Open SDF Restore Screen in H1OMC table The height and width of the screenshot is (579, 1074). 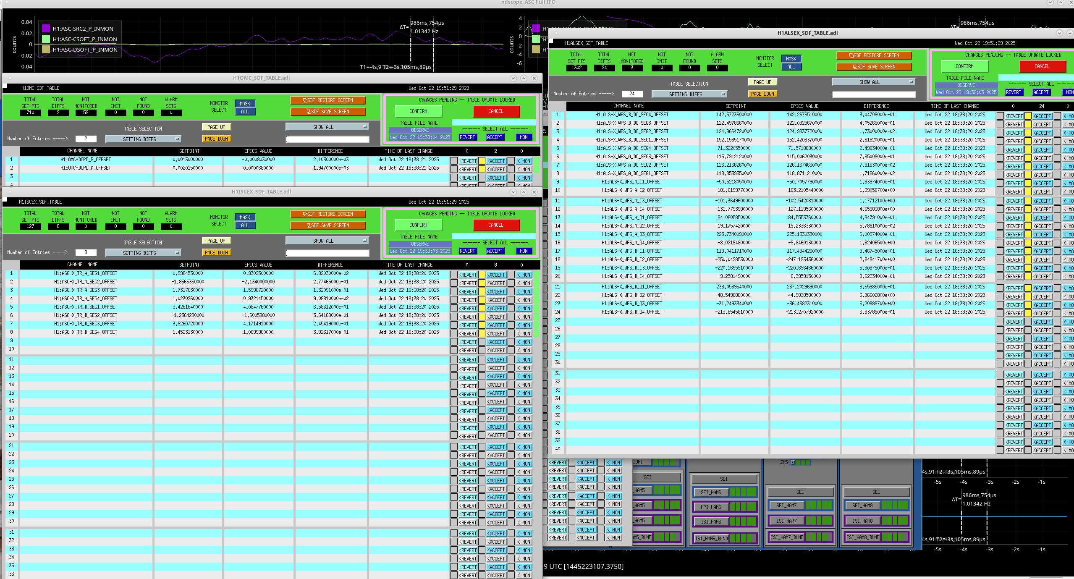[327, 100]
